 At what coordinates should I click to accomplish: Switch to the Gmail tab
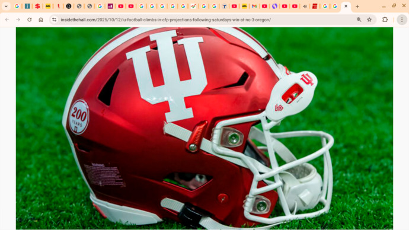pyautogui.click(x=254, y=7)
